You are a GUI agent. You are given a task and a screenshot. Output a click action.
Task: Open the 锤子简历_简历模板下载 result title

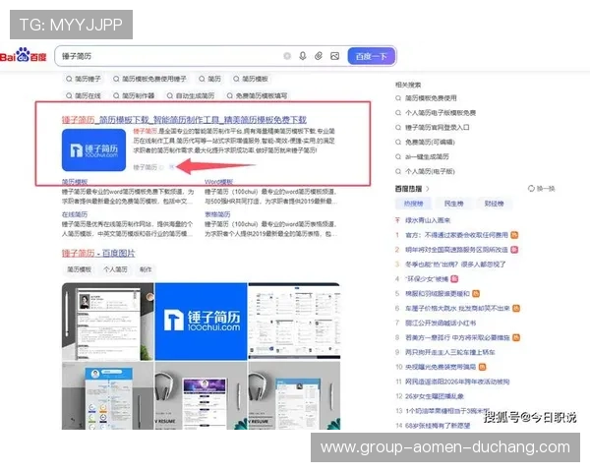click(184, 120)
